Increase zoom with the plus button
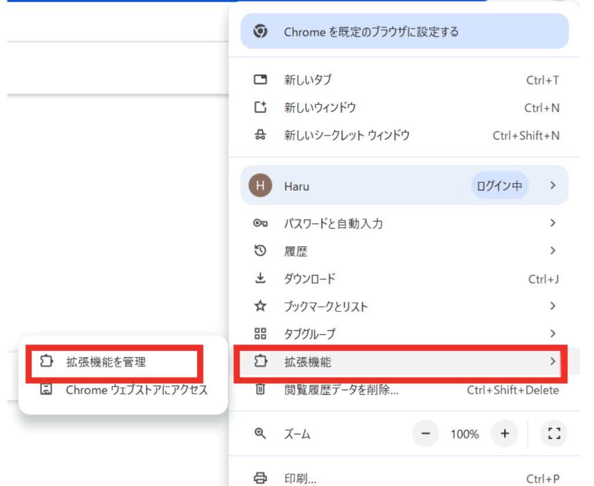Screen dimensions: 594x486 (505, 433)
